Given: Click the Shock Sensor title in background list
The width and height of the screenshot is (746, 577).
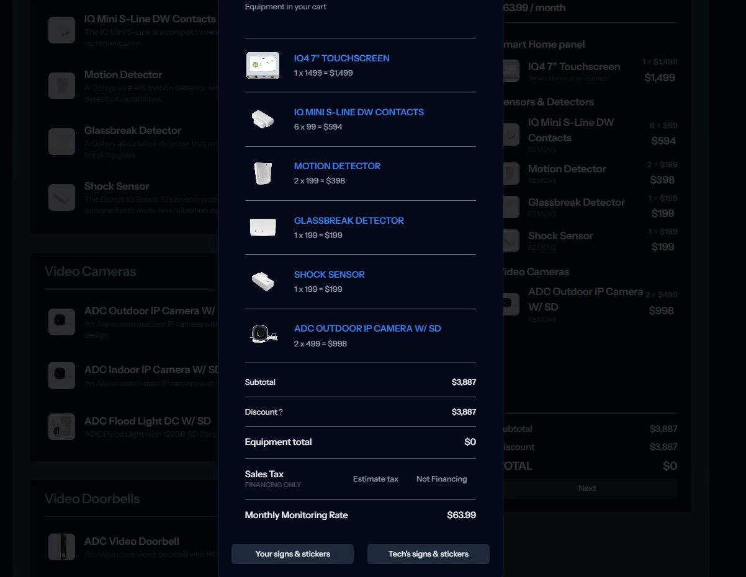Looking at the screenshot, I should coord(117,187).
